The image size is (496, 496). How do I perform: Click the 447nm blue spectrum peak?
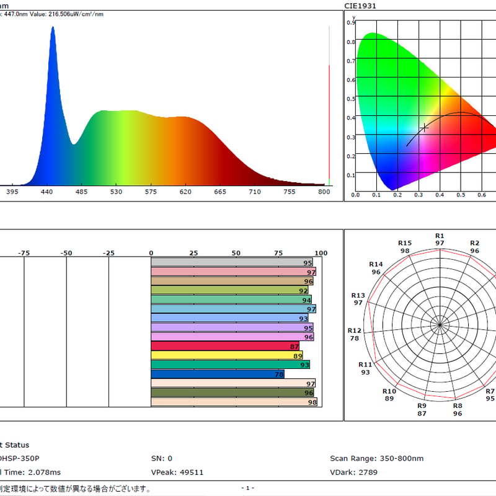tap(53, 29)
